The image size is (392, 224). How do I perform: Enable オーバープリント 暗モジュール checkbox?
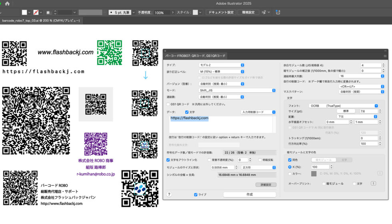pos(324,184)
